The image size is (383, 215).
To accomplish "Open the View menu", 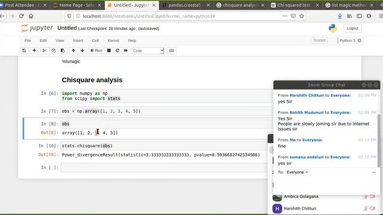I will [60, 41].
